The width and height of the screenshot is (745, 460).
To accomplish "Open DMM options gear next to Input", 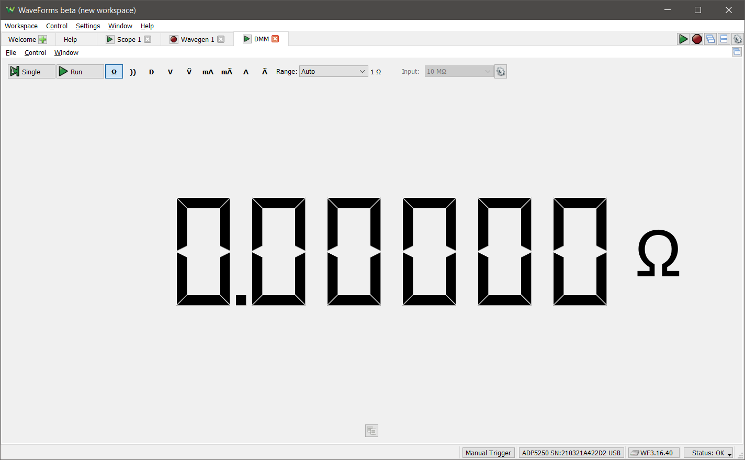I will 501,72.
